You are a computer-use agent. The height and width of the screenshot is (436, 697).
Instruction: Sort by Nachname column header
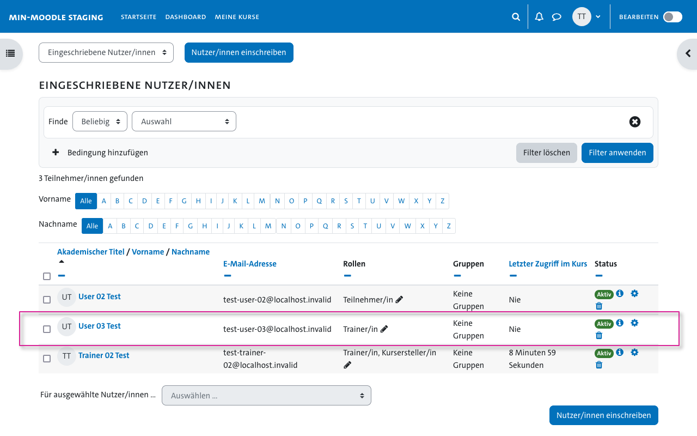pyautogui.click(x=191, y=252)
